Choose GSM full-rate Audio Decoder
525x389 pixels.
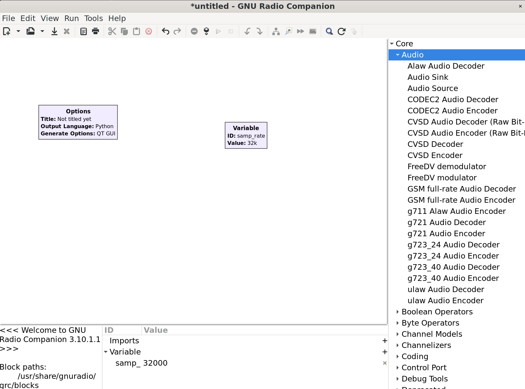[462, 189]
